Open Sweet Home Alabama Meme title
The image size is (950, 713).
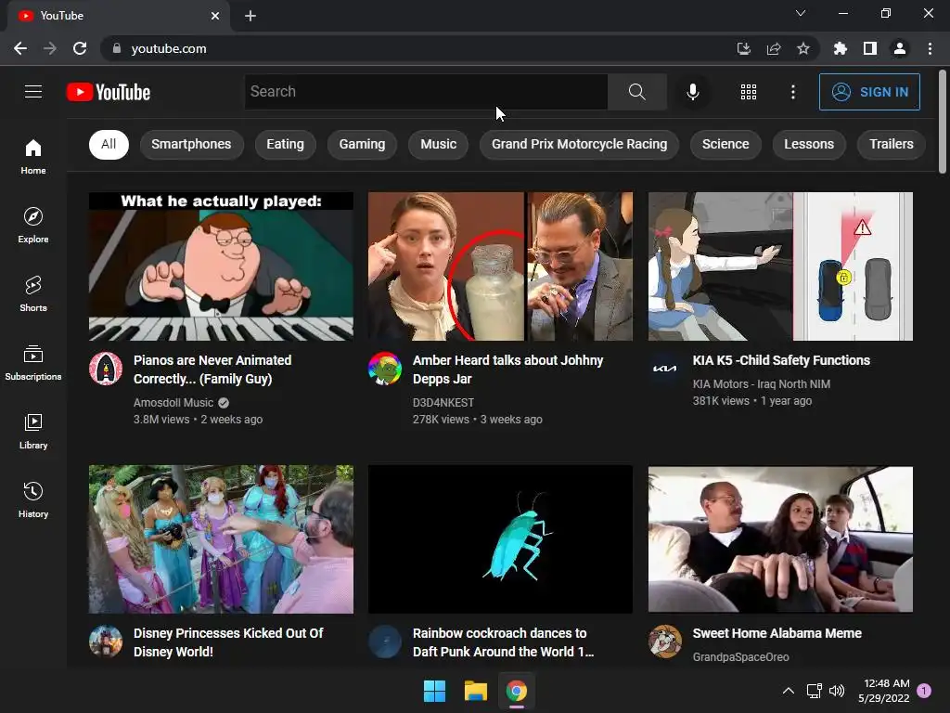coord(777,633)
